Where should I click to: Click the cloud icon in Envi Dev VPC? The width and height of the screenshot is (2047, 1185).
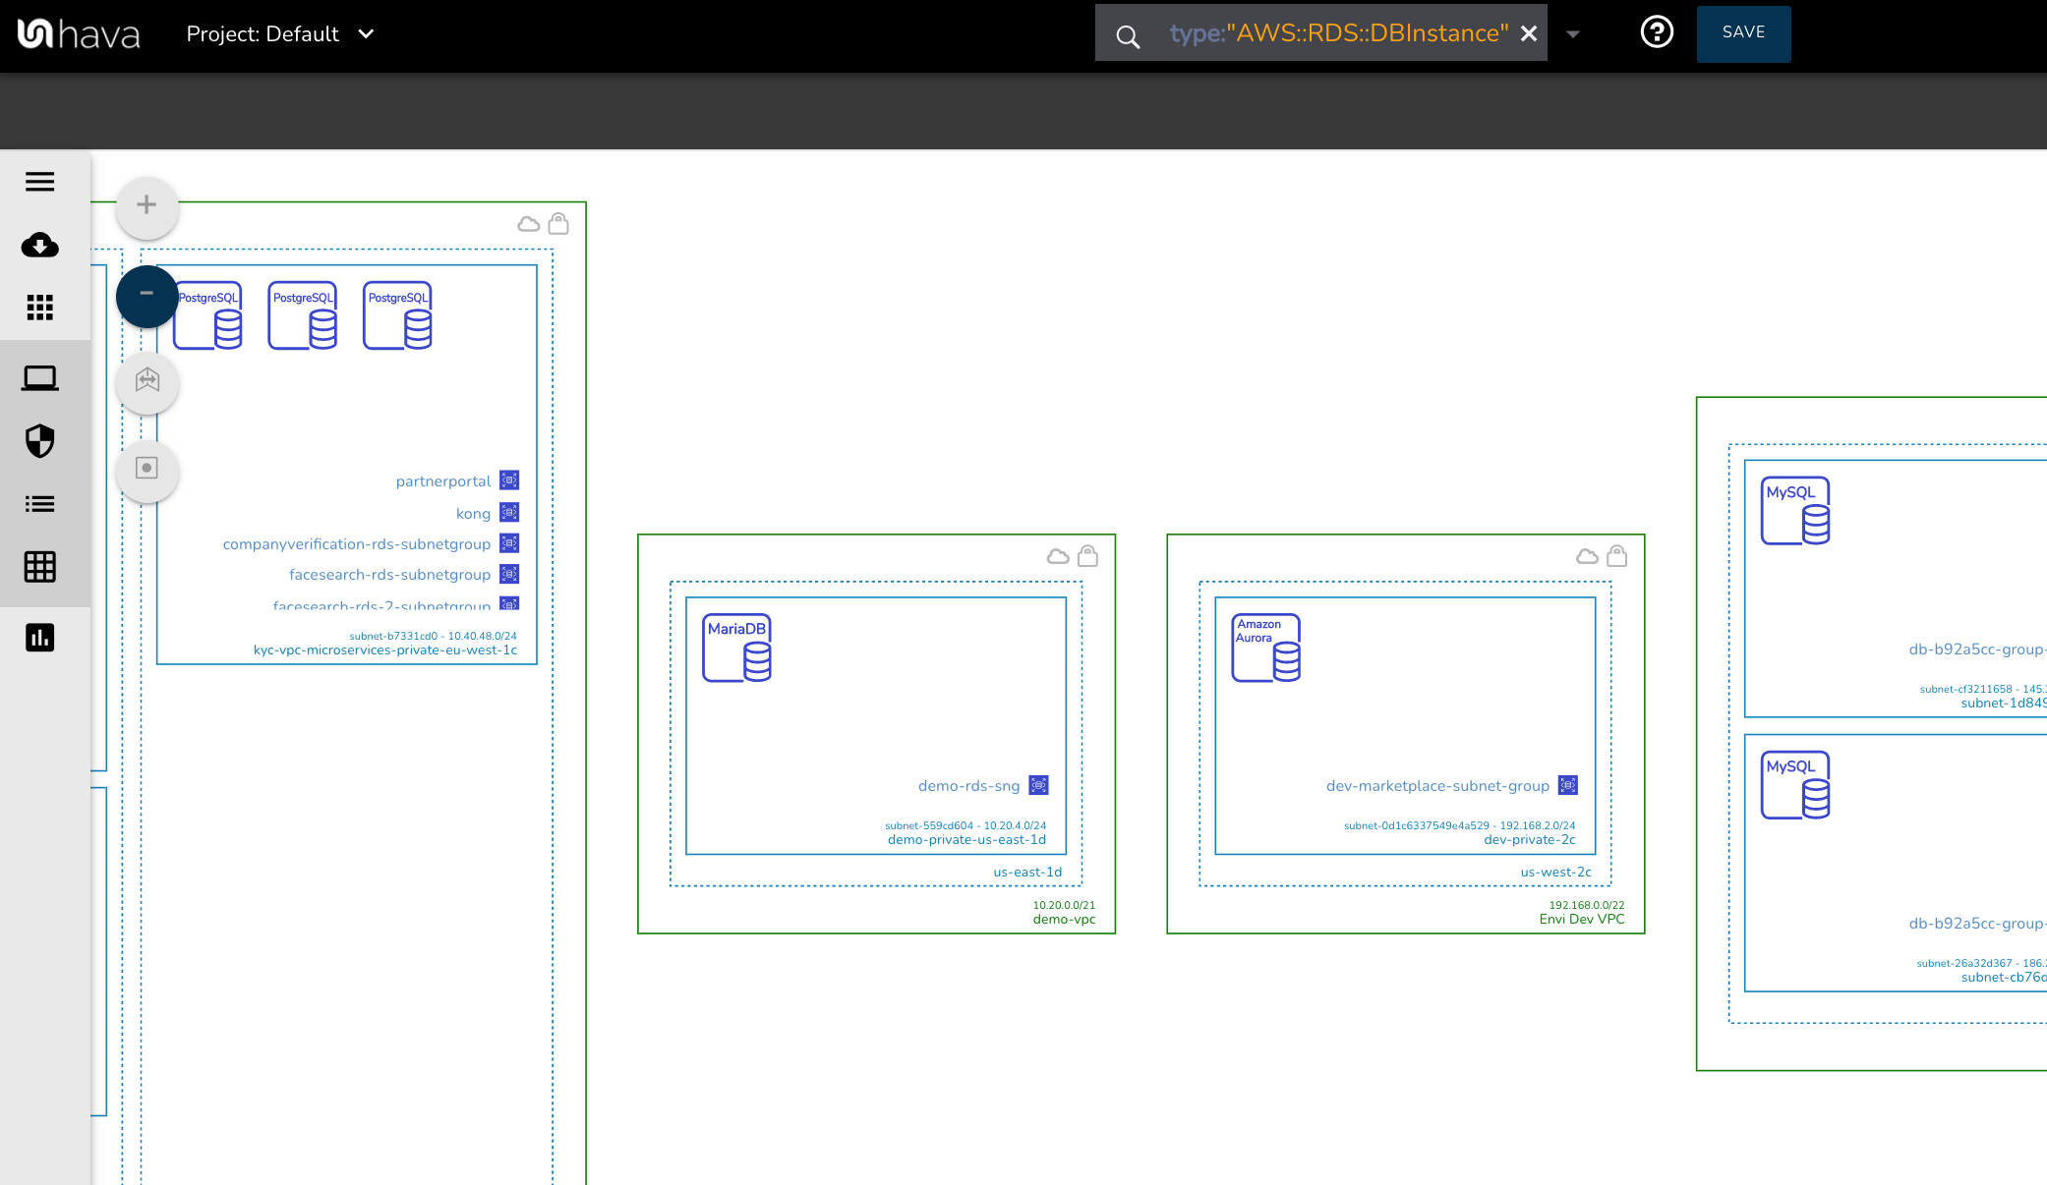[x=1587, y=557]
